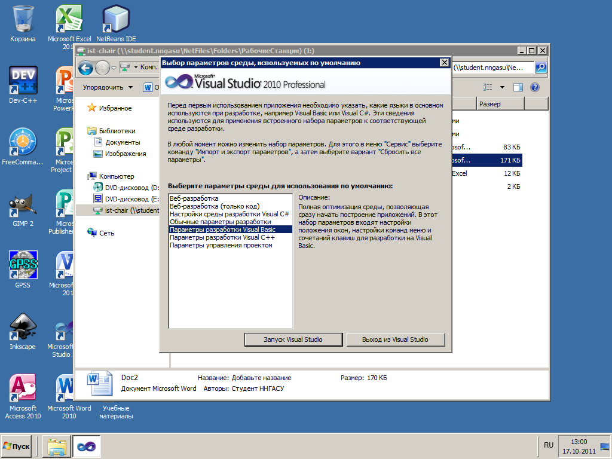Open the Упорядочить dropdown menu
Screen dimensions: 612x459
108,87
